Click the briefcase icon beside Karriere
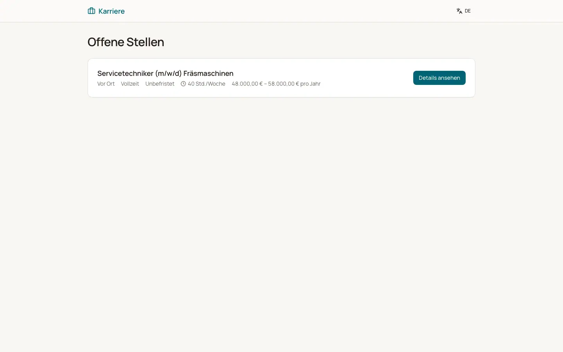This screenshot has height=352, width=563. pos(91,11)
